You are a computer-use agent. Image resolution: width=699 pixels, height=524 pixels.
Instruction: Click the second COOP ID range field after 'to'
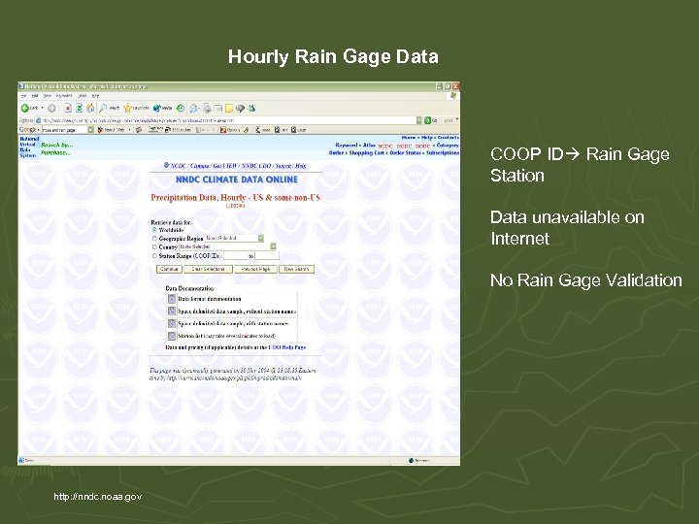pos(267,256)
